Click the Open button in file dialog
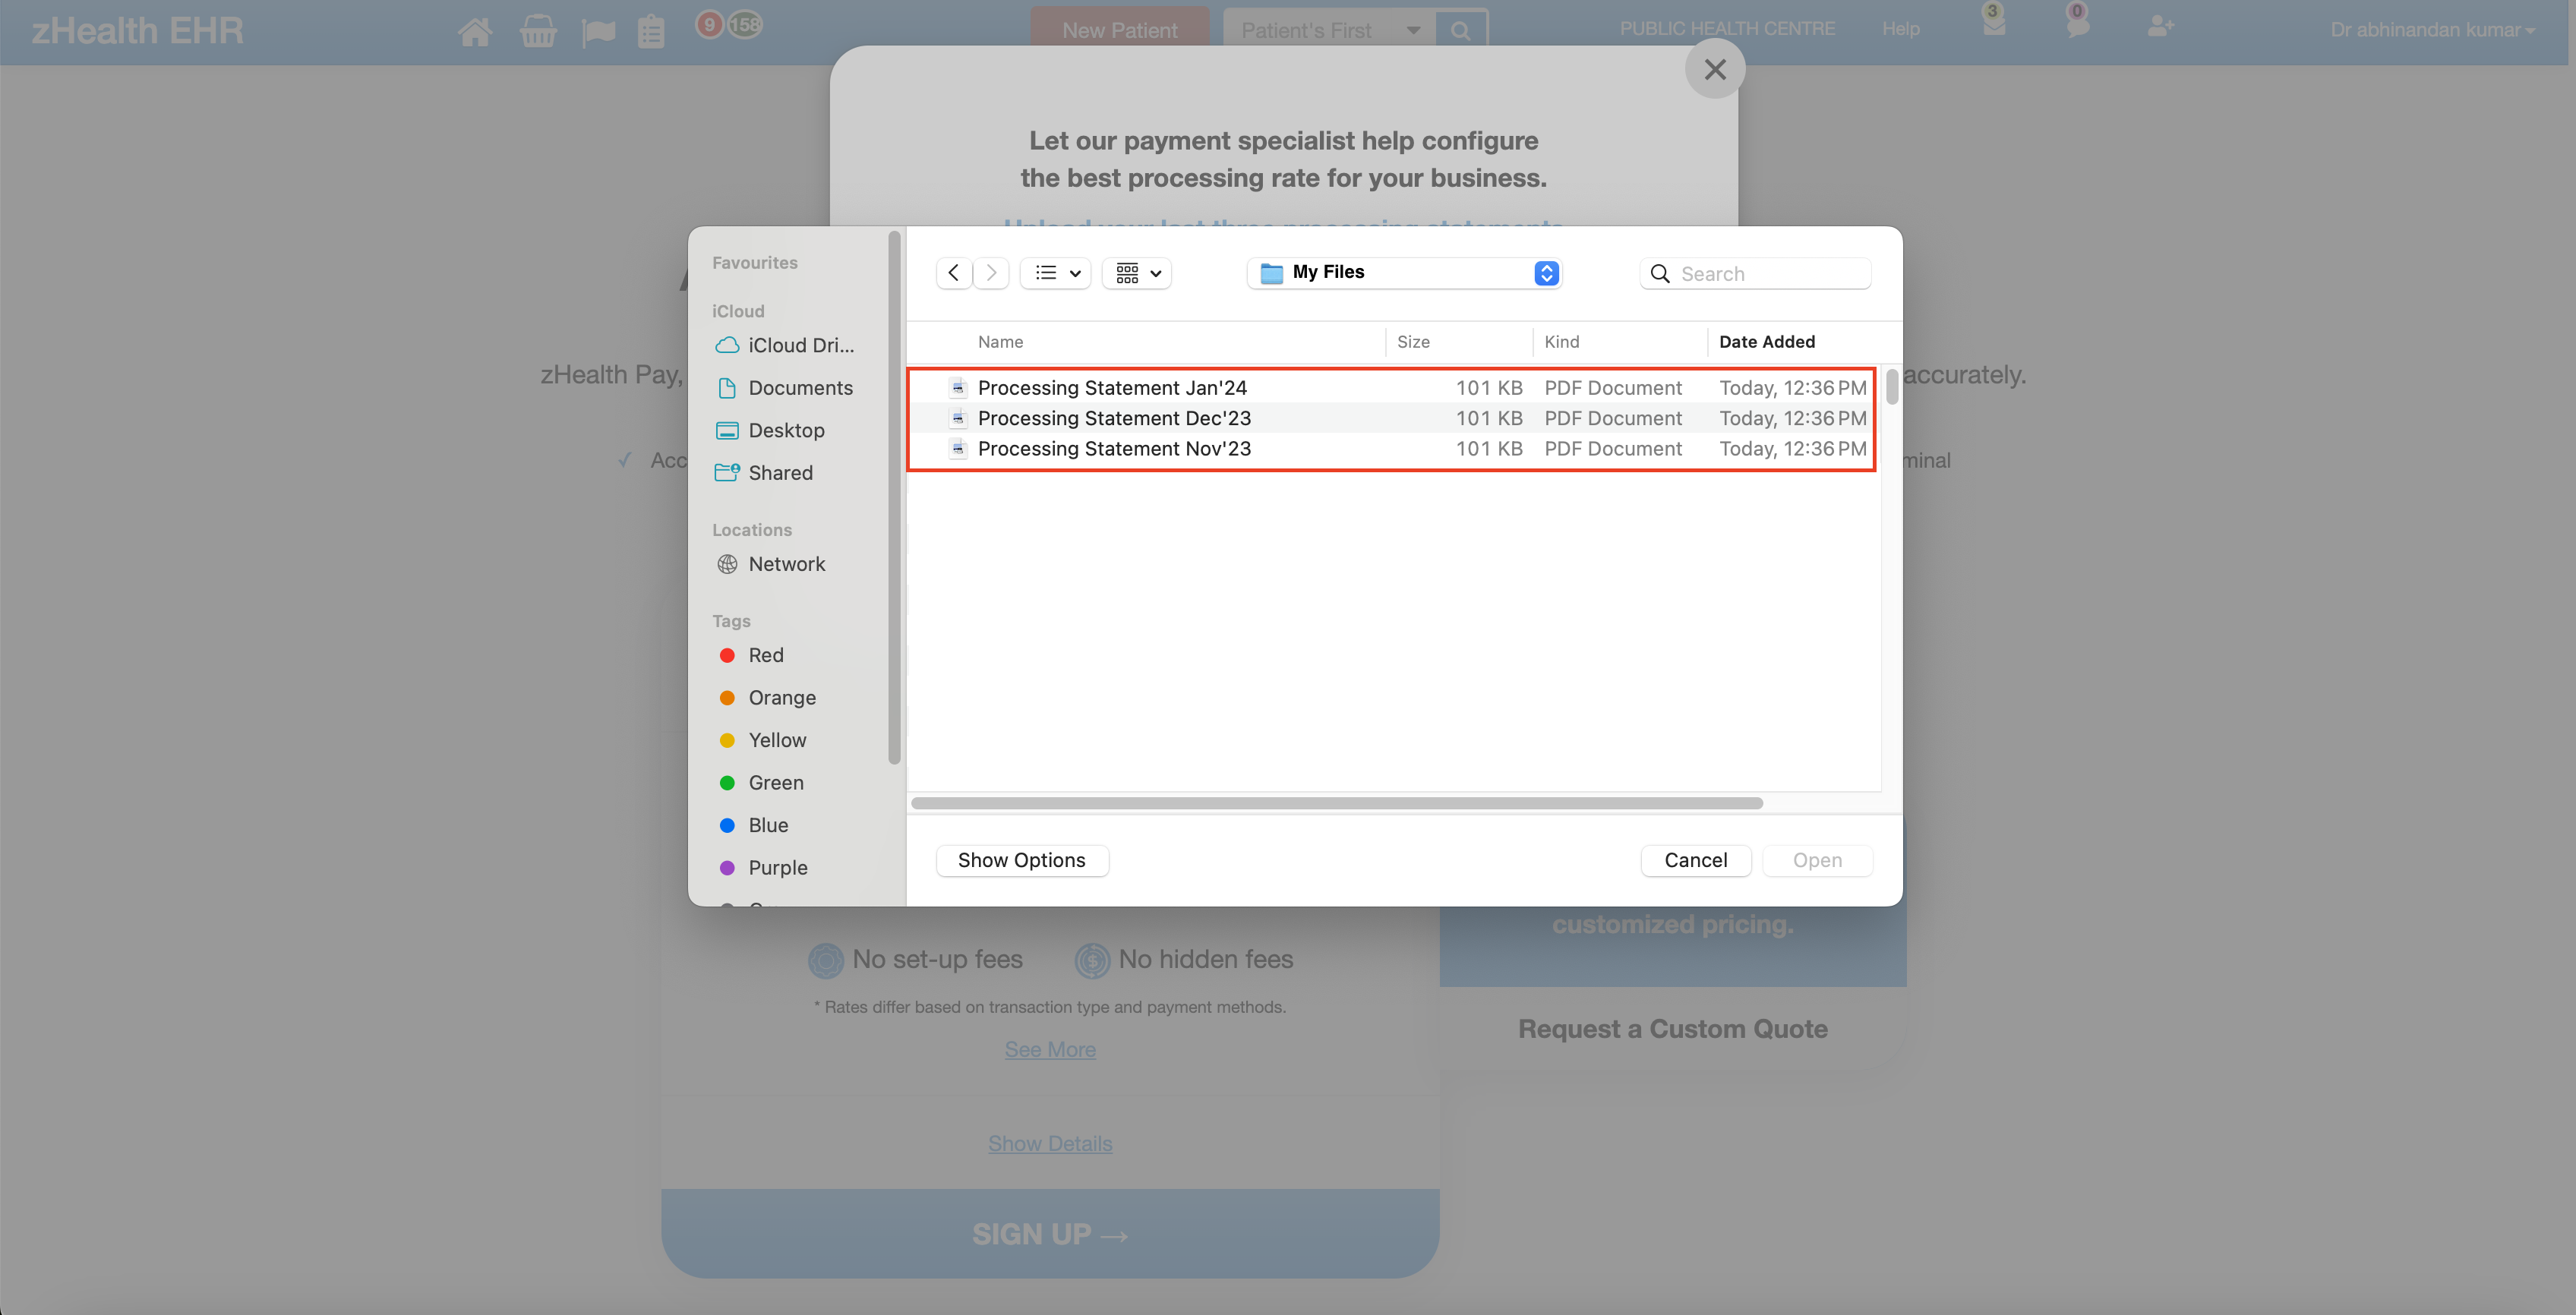 [x=1817, y=860]
